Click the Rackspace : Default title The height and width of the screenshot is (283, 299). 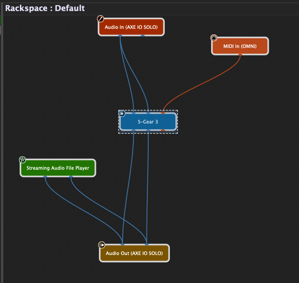[x=45, y=8]
